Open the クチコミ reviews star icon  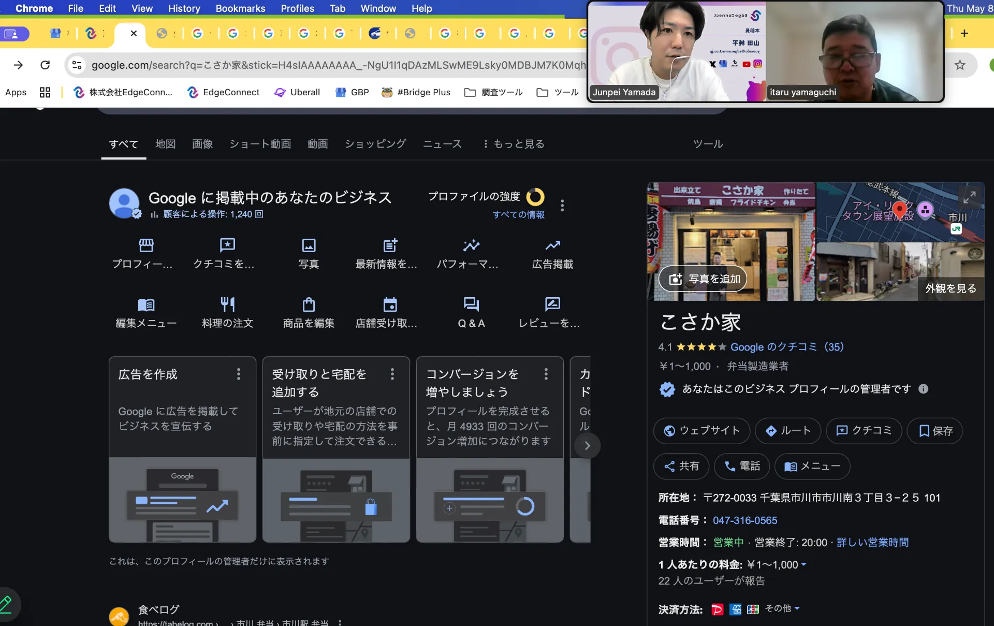[x=227, y=245]
